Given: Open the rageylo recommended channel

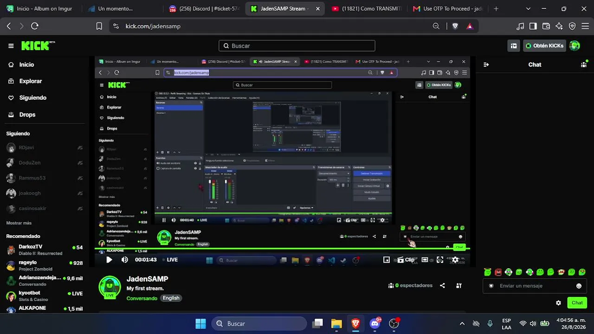Looking at the screenshot, I should click(45, 265).
